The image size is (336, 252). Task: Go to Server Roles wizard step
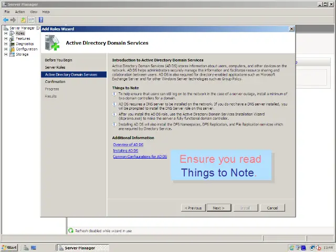(x=55, y=67)
